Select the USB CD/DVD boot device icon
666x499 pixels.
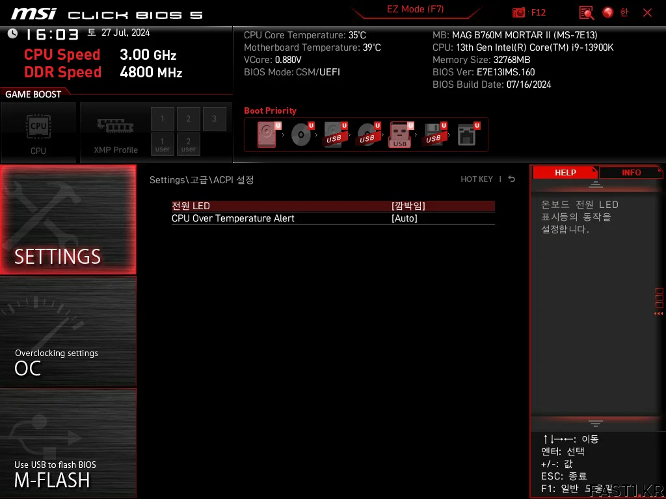[x=368, y=134]
